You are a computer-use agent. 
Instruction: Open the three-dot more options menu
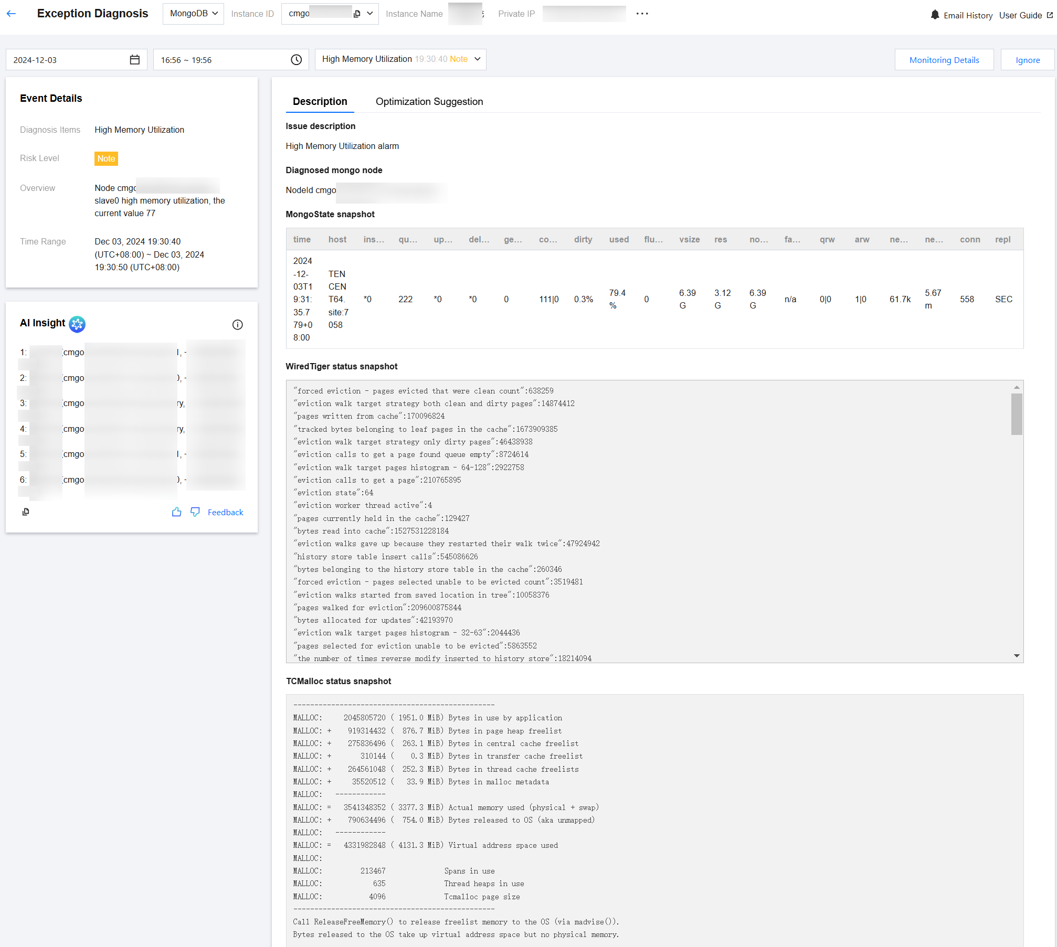[642, 14]
